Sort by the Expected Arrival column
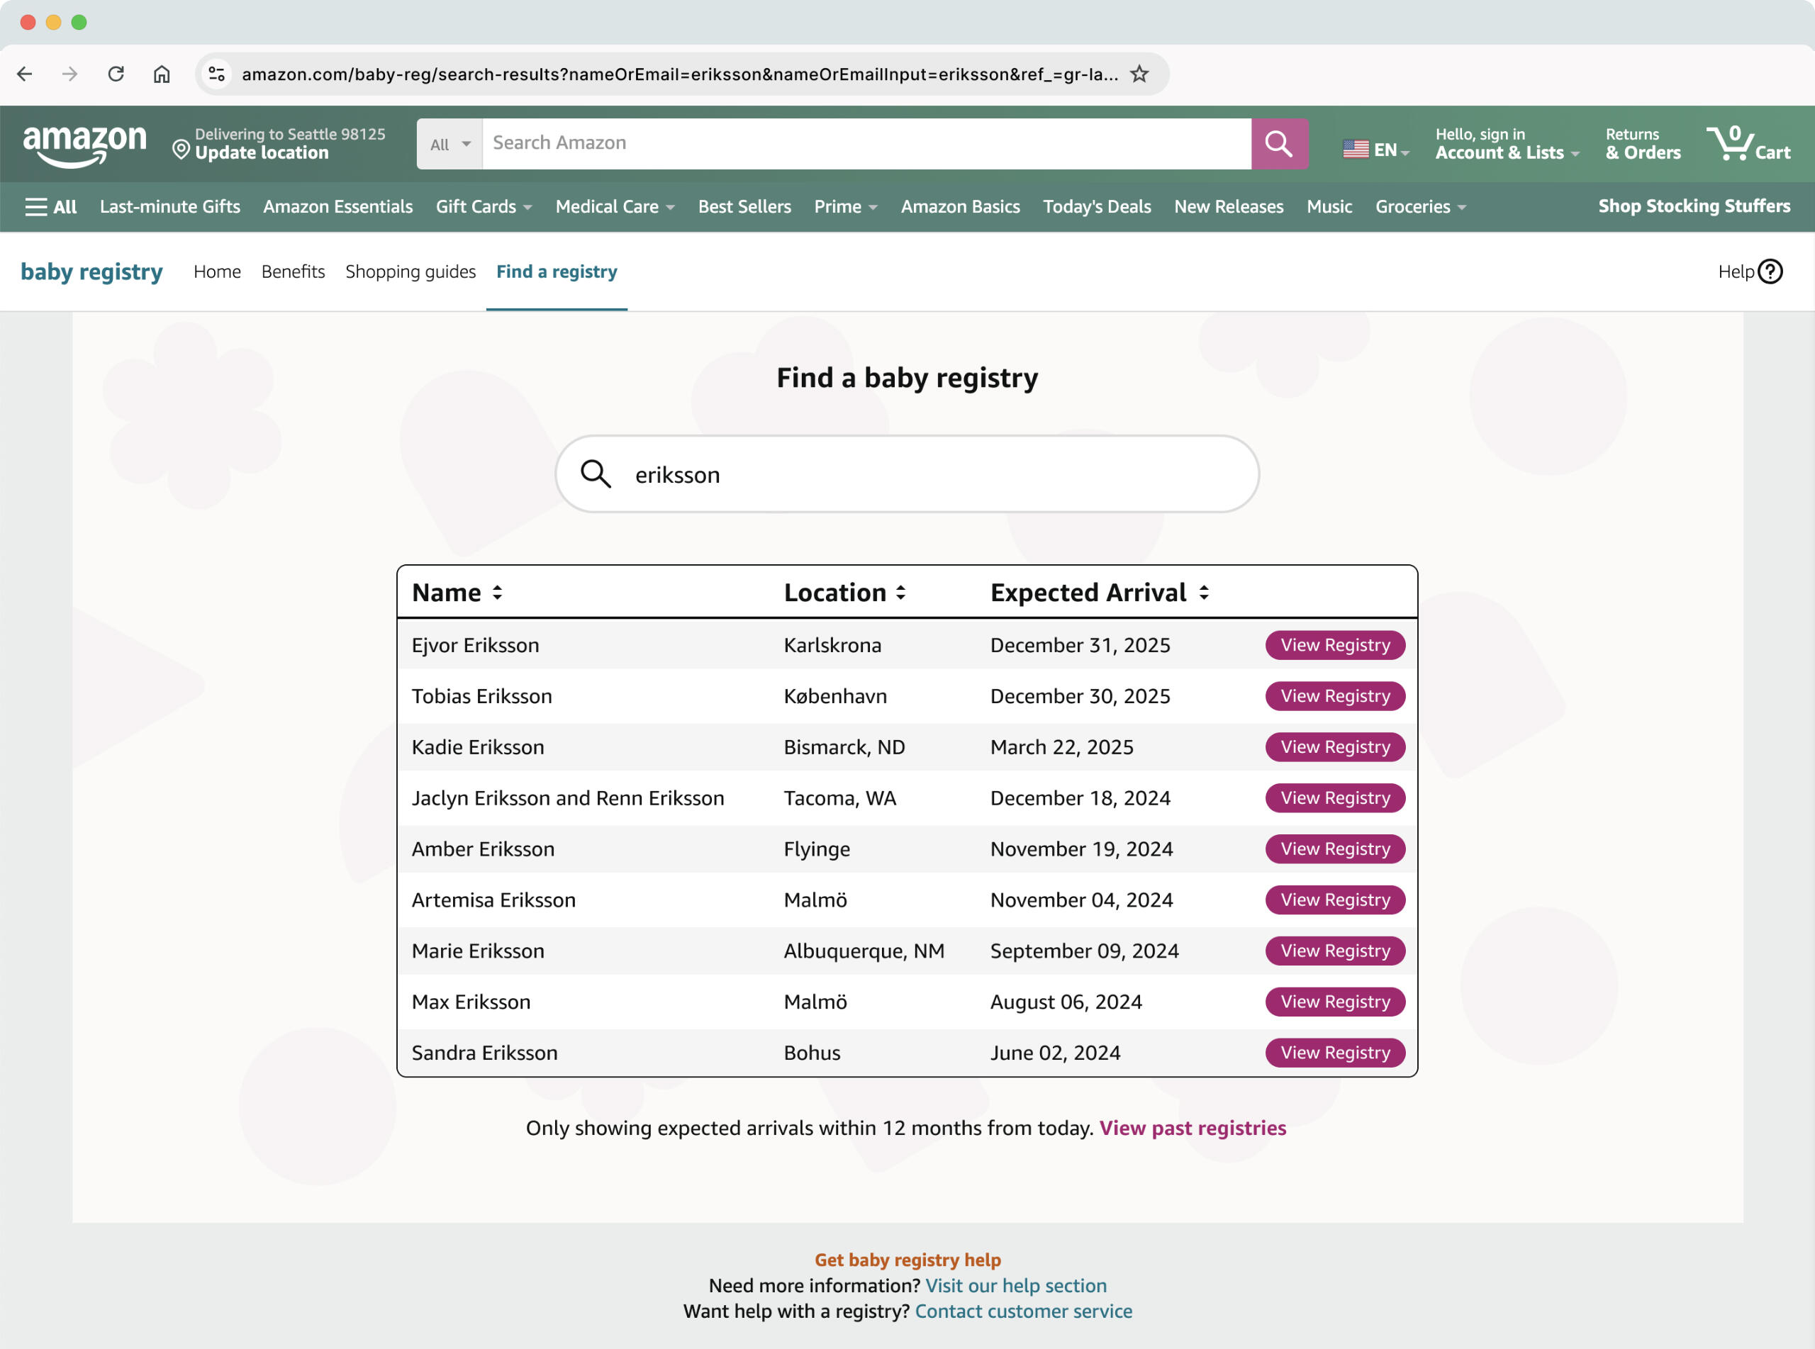The image size is (1815, 1349). [x=1203, y=593]
